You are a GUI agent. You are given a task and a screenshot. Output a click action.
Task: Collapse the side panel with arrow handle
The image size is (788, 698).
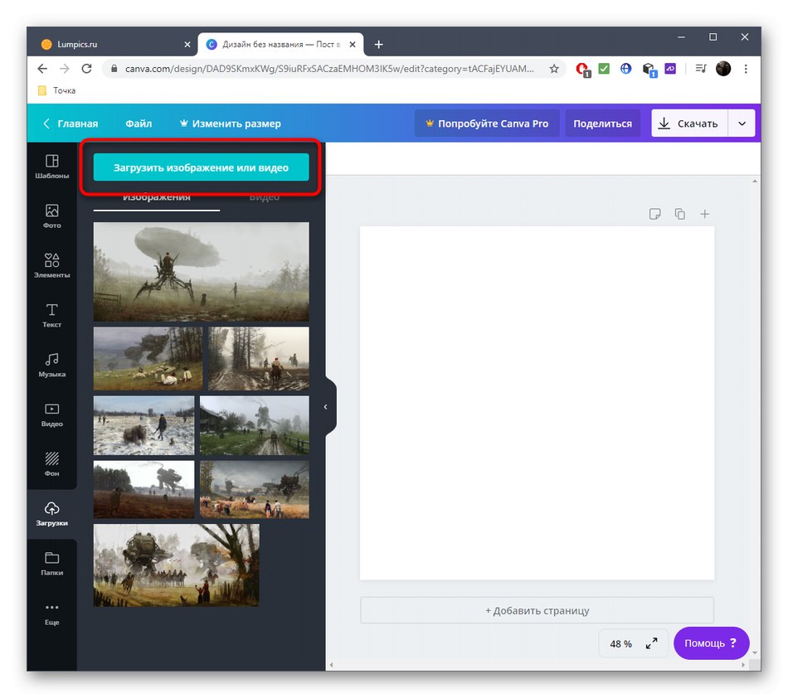coord(326,407)
